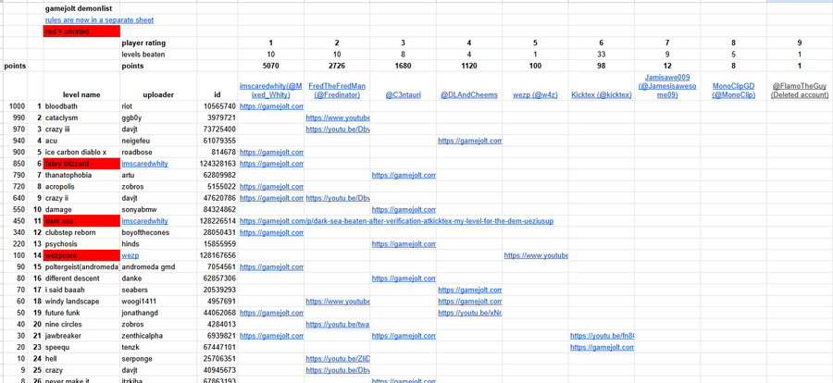Select the uploader cell 'riot'
The height and width of the screenshot is (383, 833).
(x=159, y=106)
